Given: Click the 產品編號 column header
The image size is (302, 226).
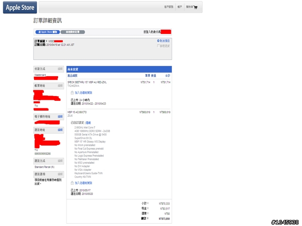Looking at the screenshot, I should (x=72, y=76).
